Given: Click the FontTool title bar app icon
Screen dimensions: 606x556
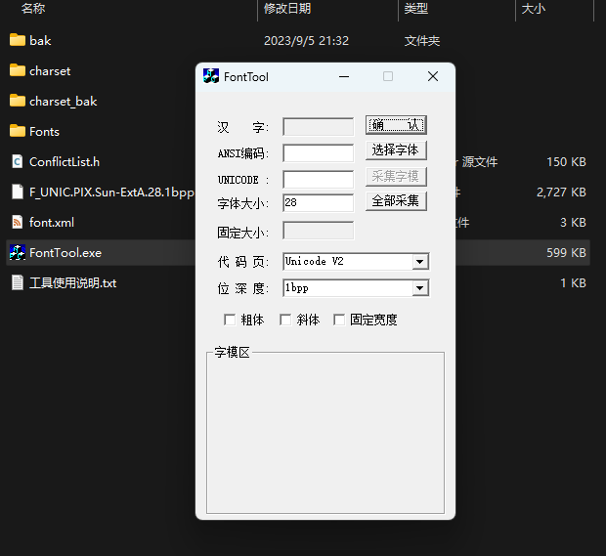Looking at the screenshot, I should click(211, 76).
